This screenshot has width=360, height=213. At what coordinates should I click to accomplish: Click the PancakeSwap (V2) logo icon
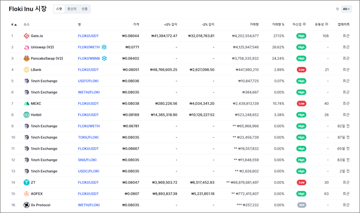26,58
